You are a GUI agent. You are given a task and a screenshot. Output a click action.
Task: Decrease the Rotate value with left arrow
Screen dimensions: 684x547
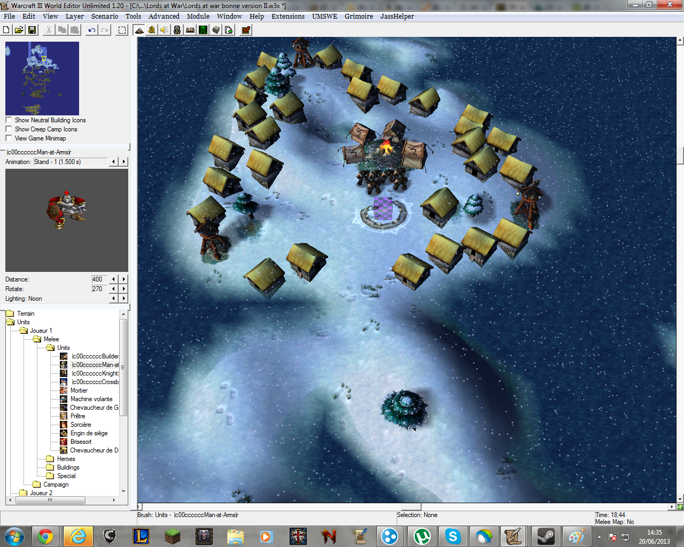pos(114,288)
